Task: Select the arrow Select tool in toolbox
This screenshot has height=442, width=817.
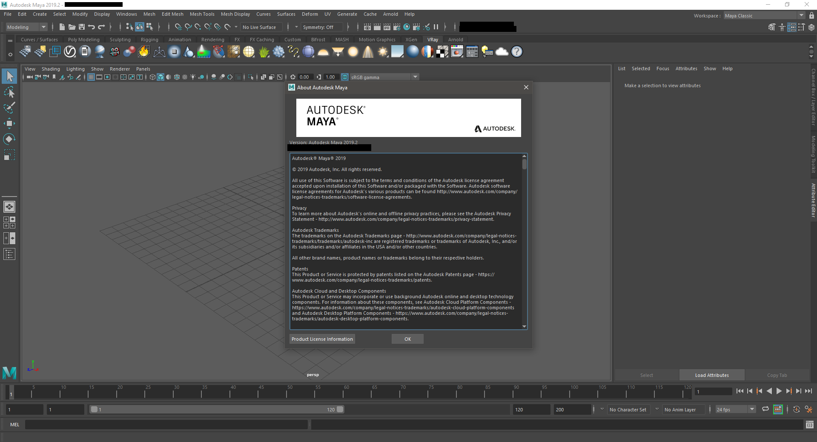Action: click(9, 77)
